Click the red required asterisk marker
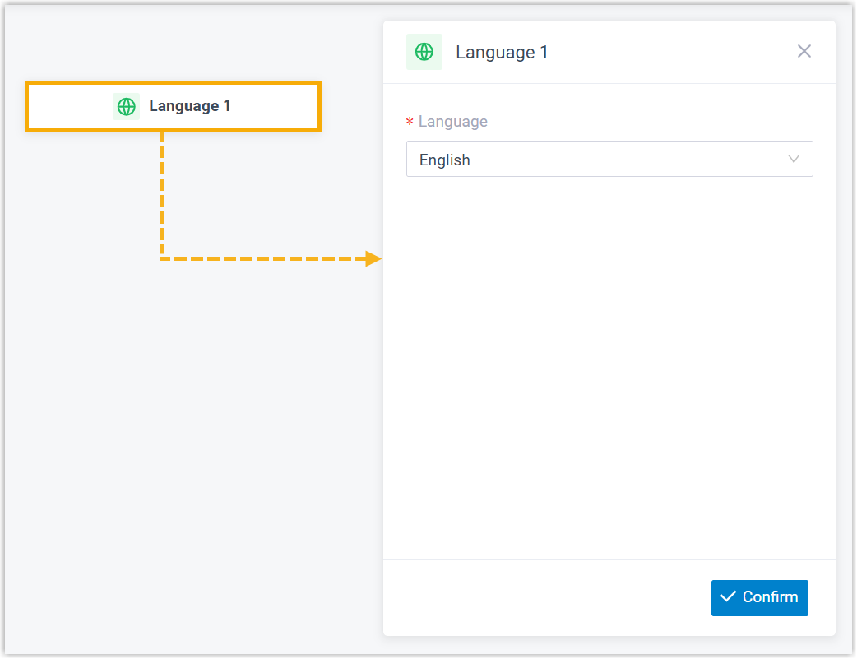This screenshot has height=659, width=857. click(410, 123)
